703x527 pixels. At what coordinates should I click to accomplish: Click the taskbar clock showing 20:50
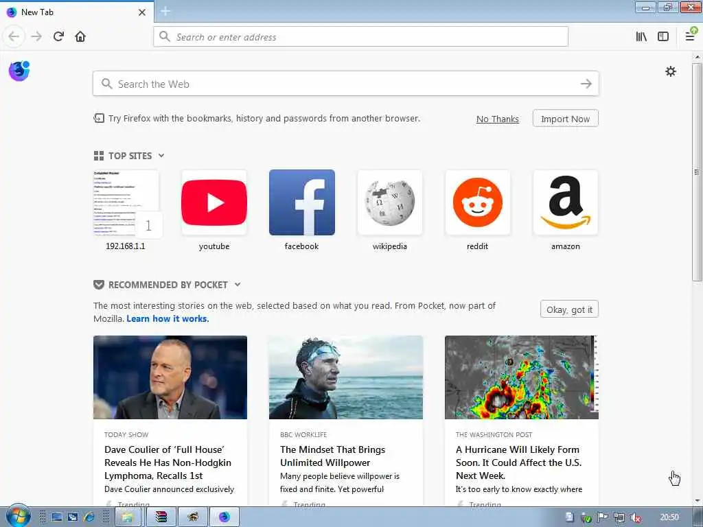point(669,517)
